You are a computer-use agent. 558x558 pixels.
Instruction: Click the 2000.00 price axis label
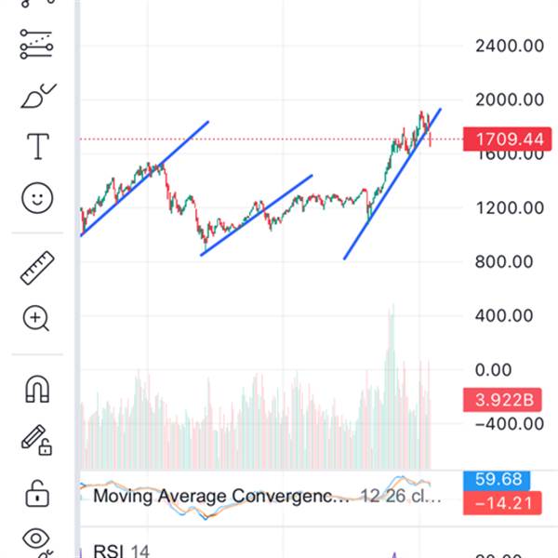[507, 100]
